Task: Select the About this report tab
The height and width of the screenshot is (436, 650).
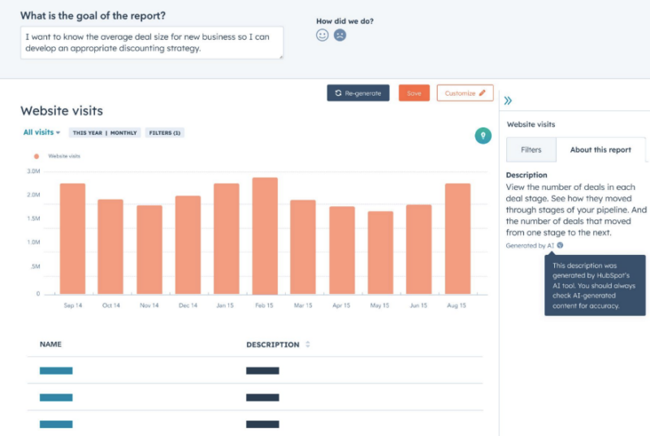Action: pos(600,150)
